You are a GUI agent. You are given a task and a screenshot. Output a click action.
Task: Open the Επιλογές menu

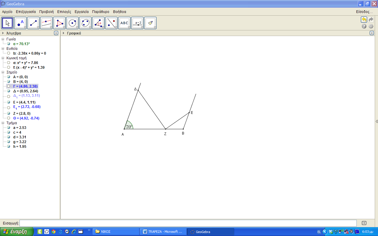pos(64,12)
